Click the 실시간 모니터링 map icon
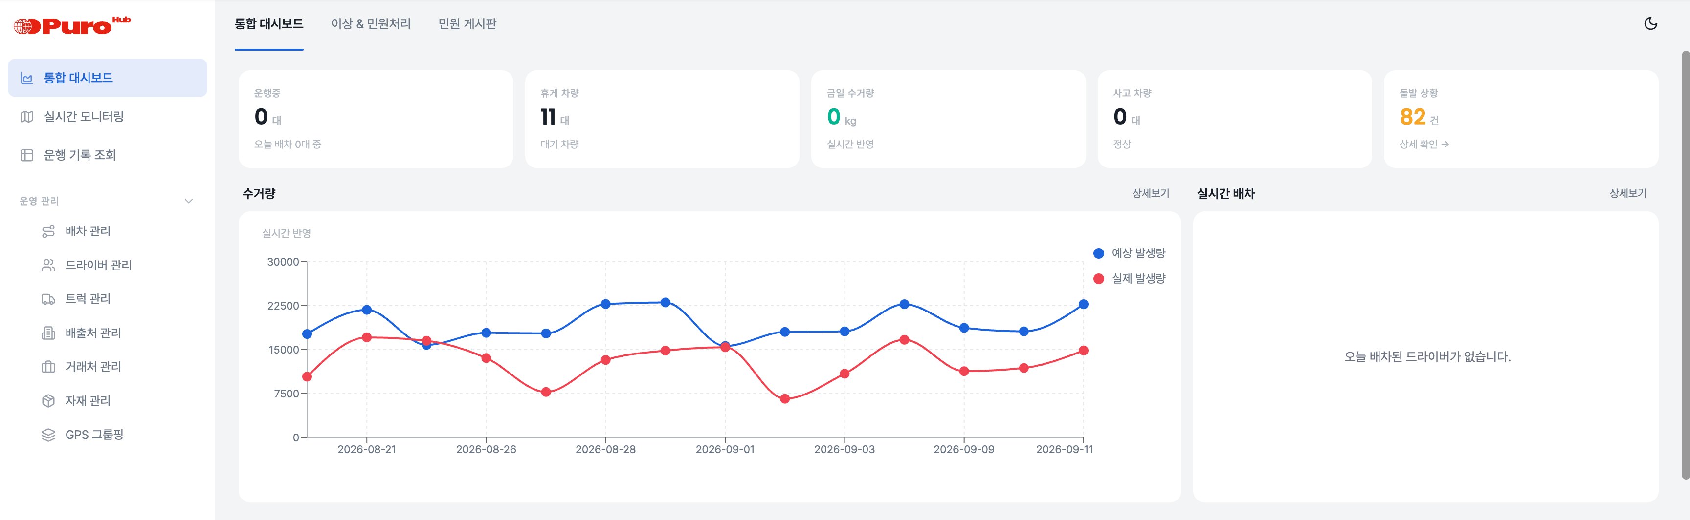Screen dimensions: 1690x520 pyautogui.click(x=27, y=117)
